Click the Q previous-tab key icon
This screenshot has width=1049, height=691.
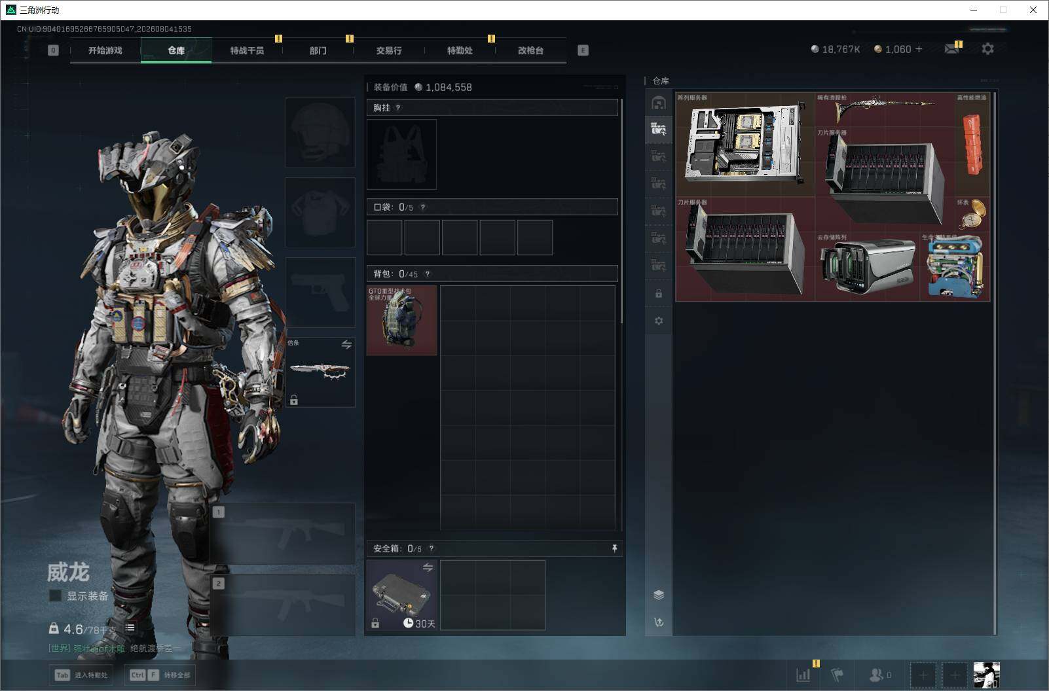[54, 50]
